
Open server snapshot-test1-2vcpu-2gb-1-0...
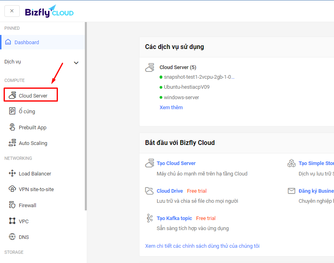click(x=199, y=77)
